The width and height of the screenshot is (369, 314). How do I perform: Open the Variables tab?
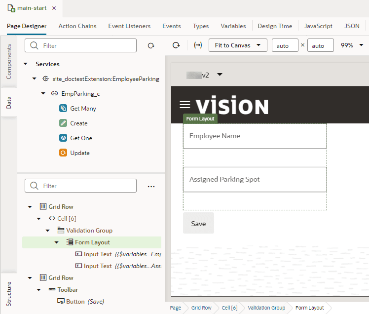(x=233, y=26)
